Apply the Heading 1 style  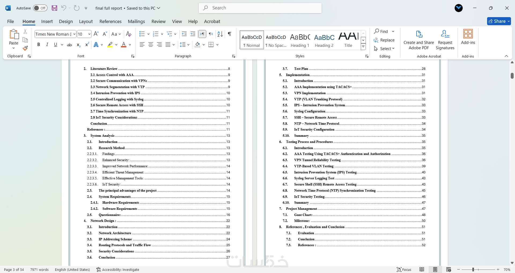click(300, 40)
